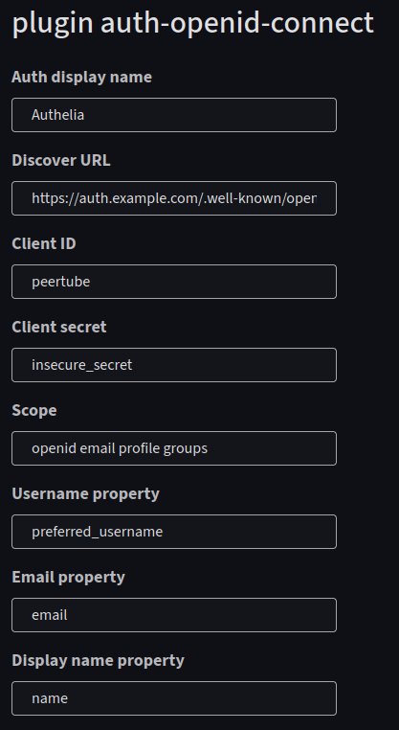The image size is (399, 730).
Task: Click the 'Discover URL' label text
Action: point(61,160)
